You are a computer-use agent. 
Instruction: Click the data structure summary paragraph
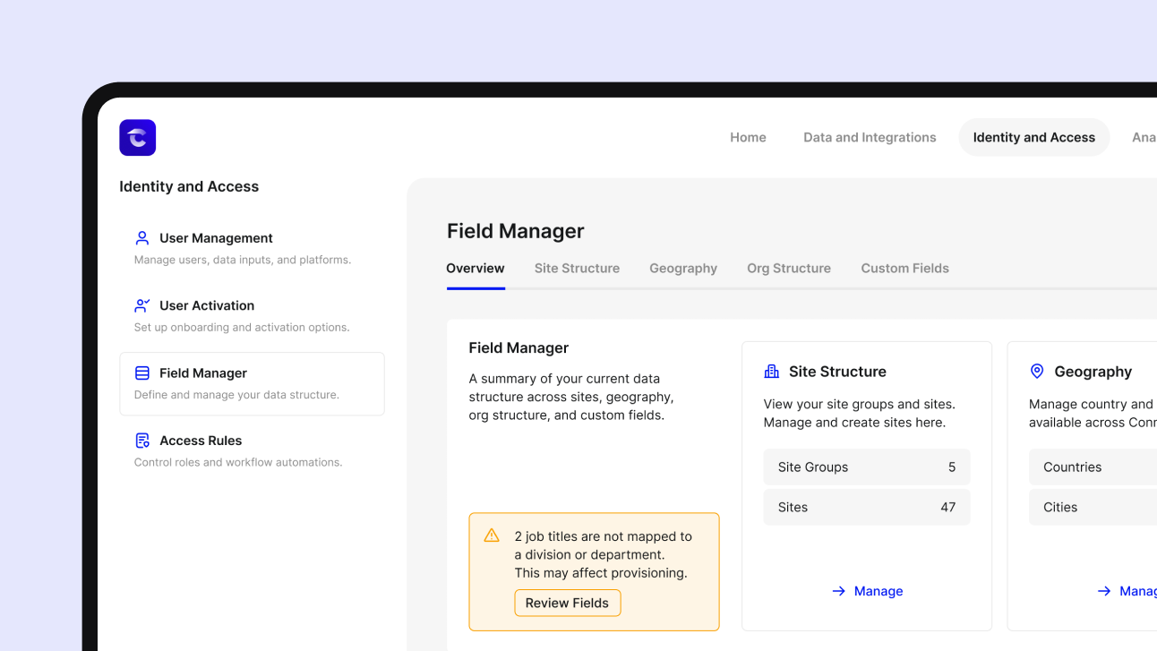(571, 397)
